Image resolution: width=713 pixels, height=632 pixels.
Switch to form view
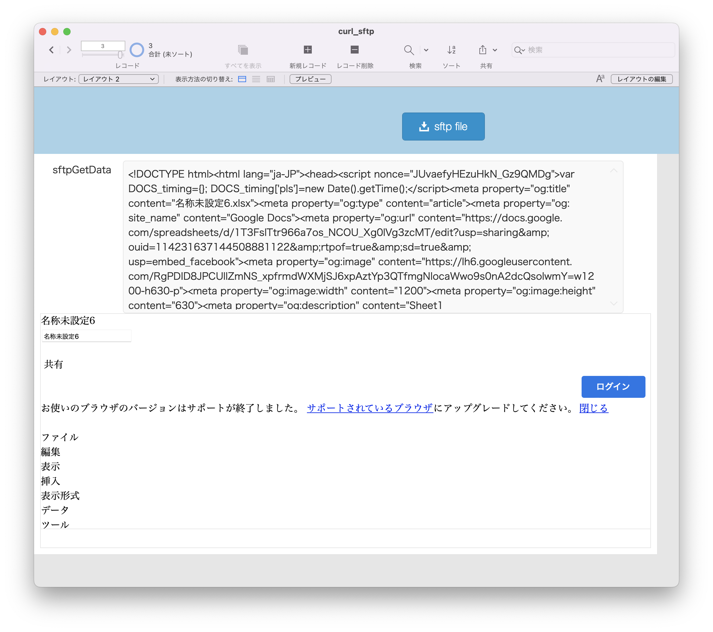pyautogui.click(x=242, y=79)
